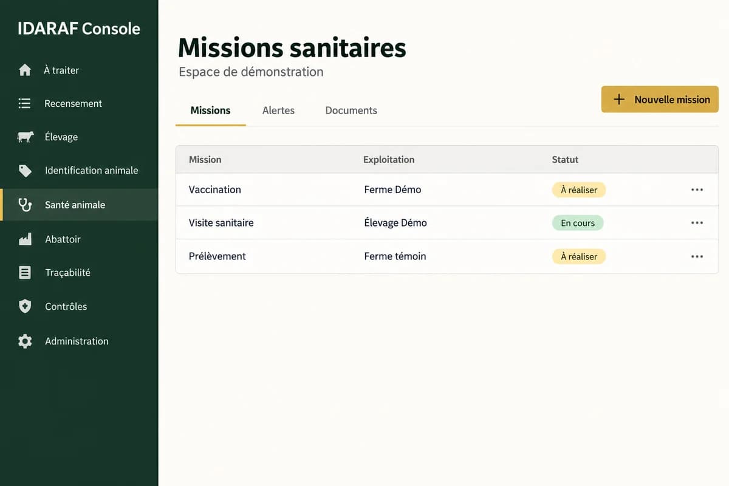Click the En cours status badge
The image size is (729, 486).
tap(578, 223)
